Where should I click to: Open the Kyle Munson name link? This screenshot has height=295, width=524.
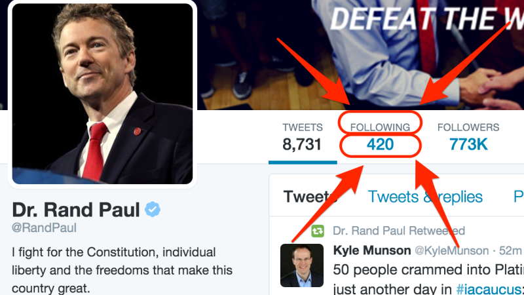click(372, 250)
